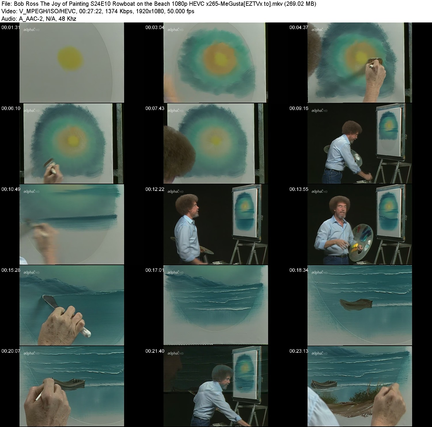
Task: Click the 00:10:49 timestamp label
Action: click(x=11, y=189)
